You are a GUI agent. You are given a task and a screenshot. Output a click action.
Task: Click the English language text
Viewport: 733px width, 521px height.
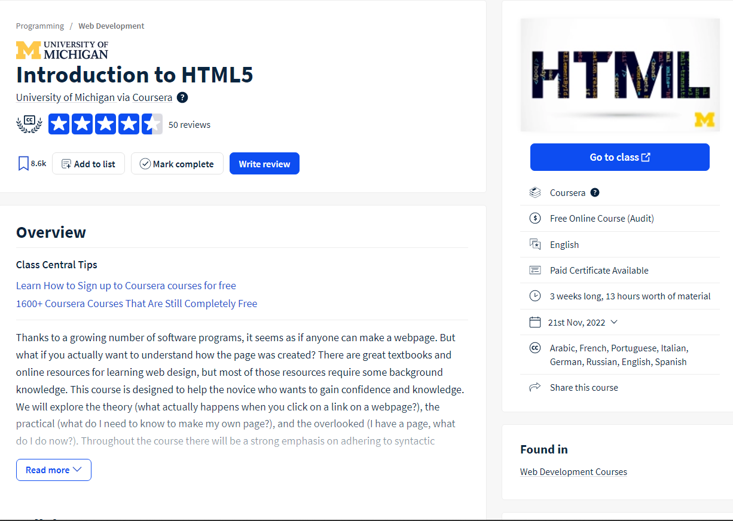tap(564, 244)
